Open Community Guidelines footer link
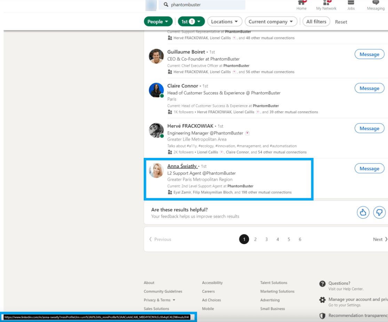The width and height of the screenshot is (388, 322). point(163,291)
